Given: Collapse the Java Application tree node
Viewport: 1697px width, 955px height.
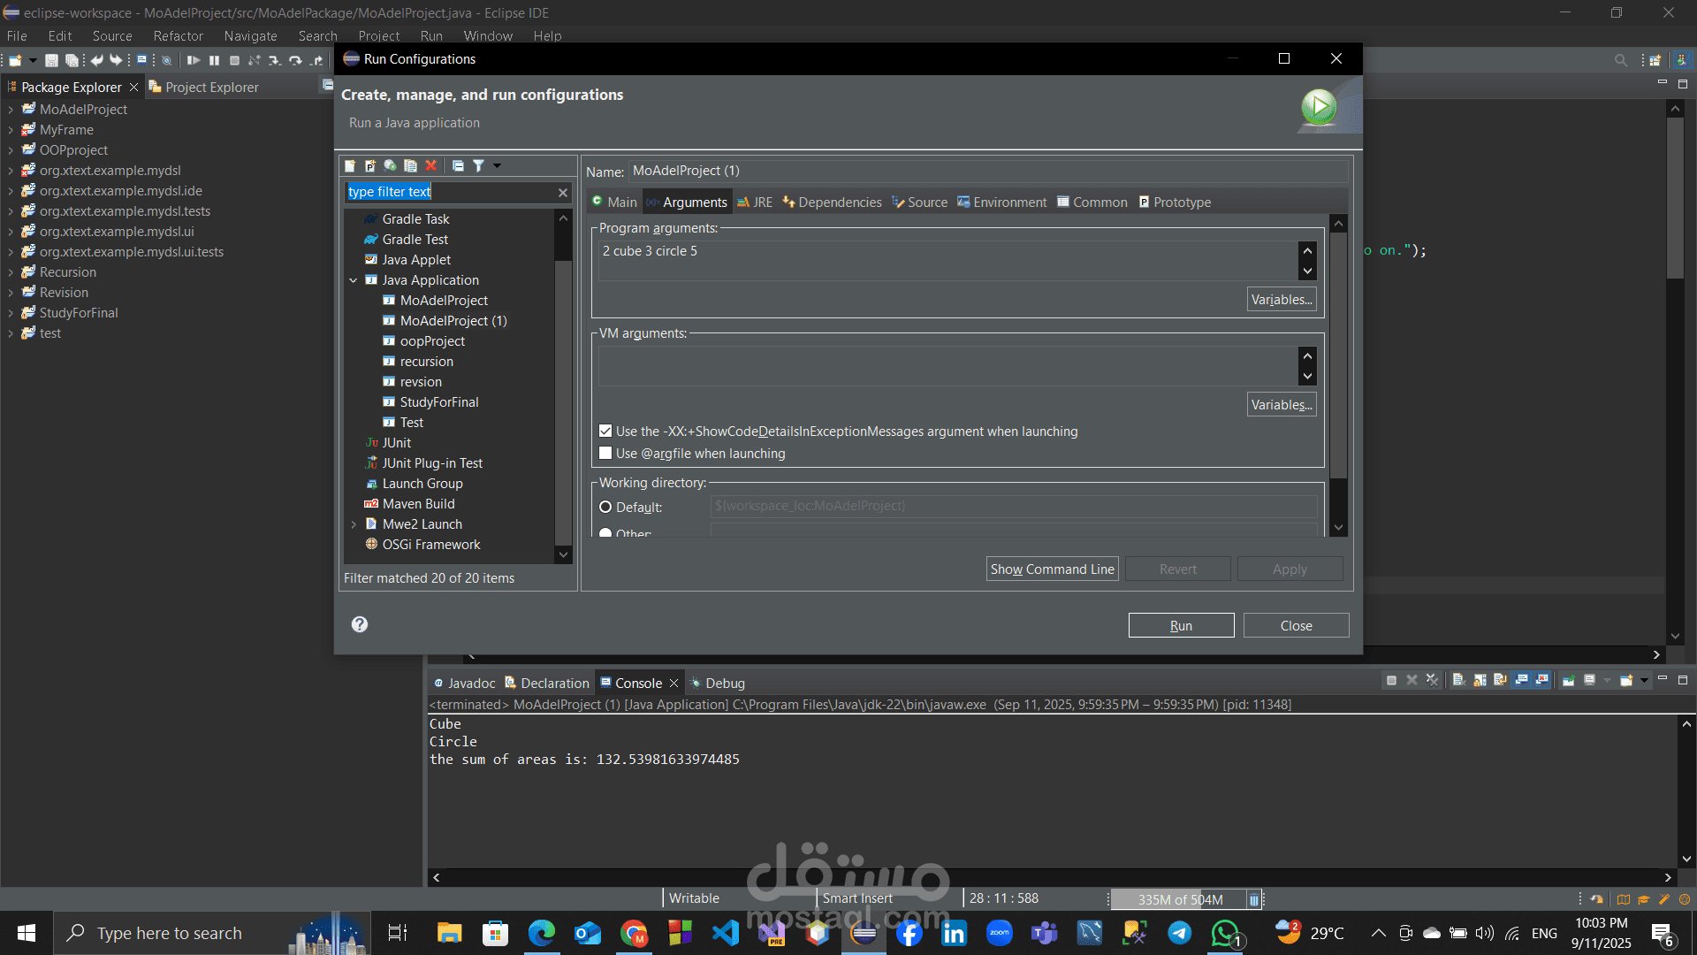Looking at the screenshot, I should [x=354, y=280].
